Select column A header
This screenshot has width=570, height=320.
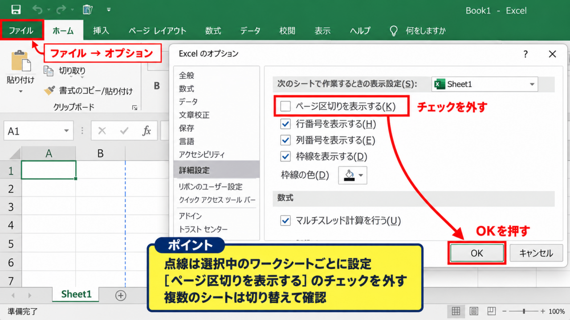coord(49,153)
